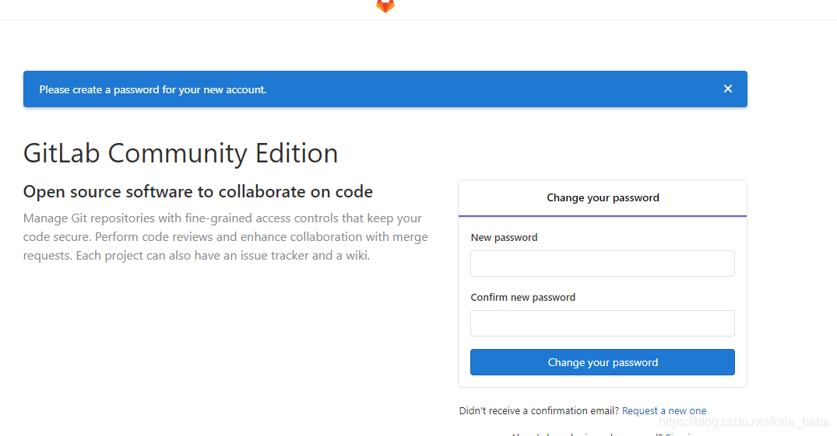
Task: Focus the New password field
Action: [x=602, y=263]
